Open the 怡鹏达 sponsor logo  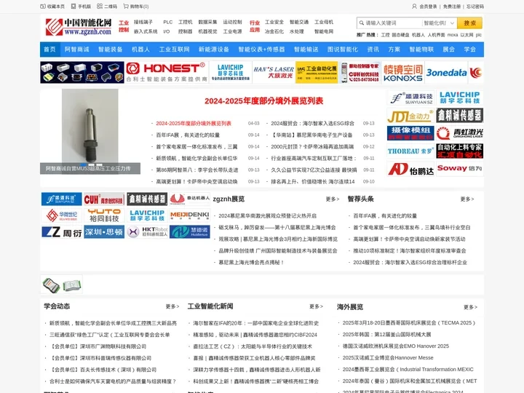tap(410, 169)
